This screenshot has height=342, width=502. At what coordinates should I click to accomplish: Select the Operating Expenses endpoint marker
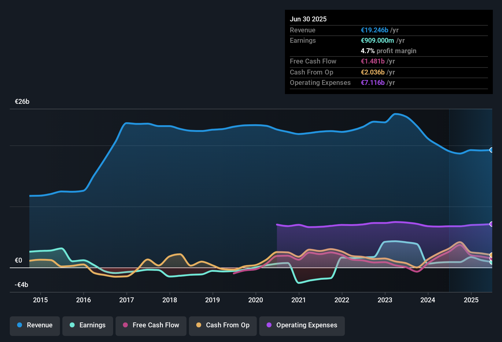(x=492, y=224)
